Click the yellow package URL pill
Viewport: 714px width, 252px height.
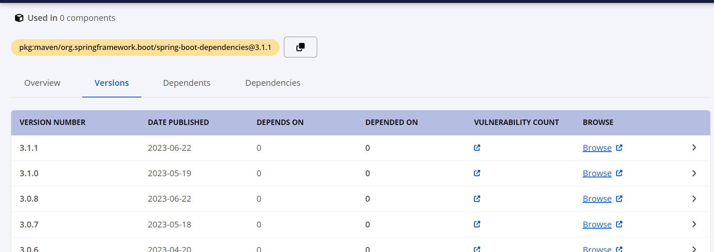pyautogui.click(x=145, y=47)
